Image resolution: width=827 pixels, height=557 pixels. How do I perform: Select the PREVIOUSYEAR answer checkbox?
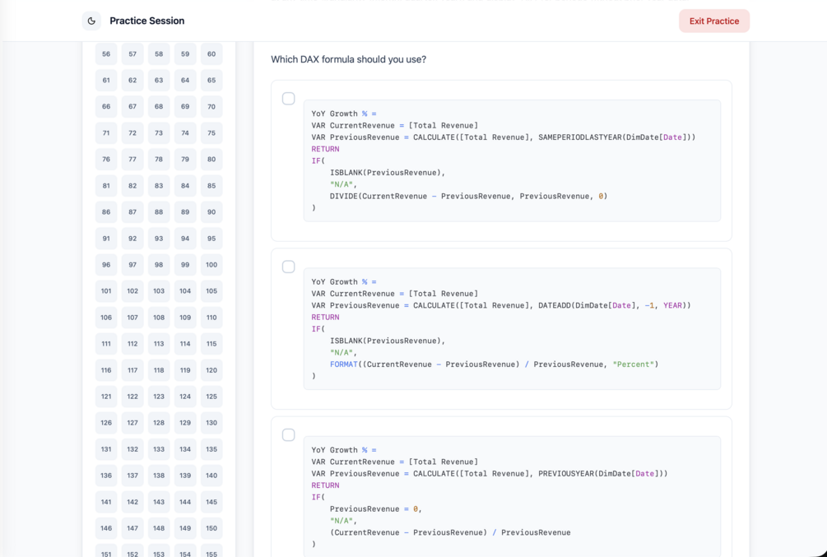[x=289, y=434]
